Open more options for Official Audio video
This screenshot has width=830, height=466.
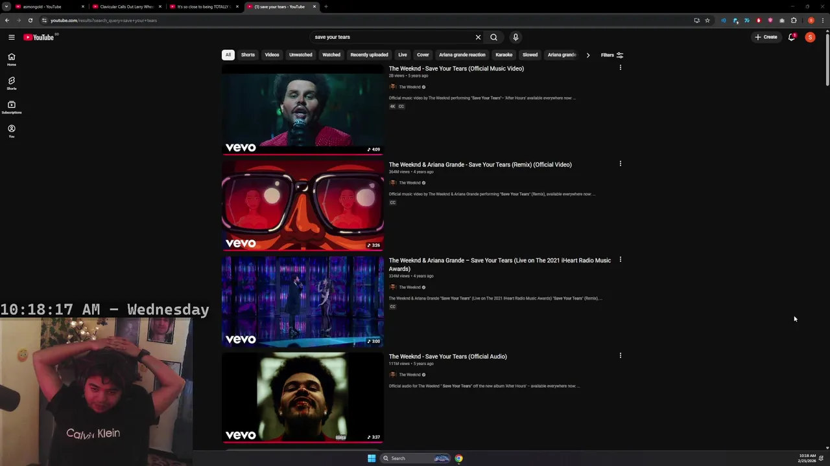coord(620,355)
